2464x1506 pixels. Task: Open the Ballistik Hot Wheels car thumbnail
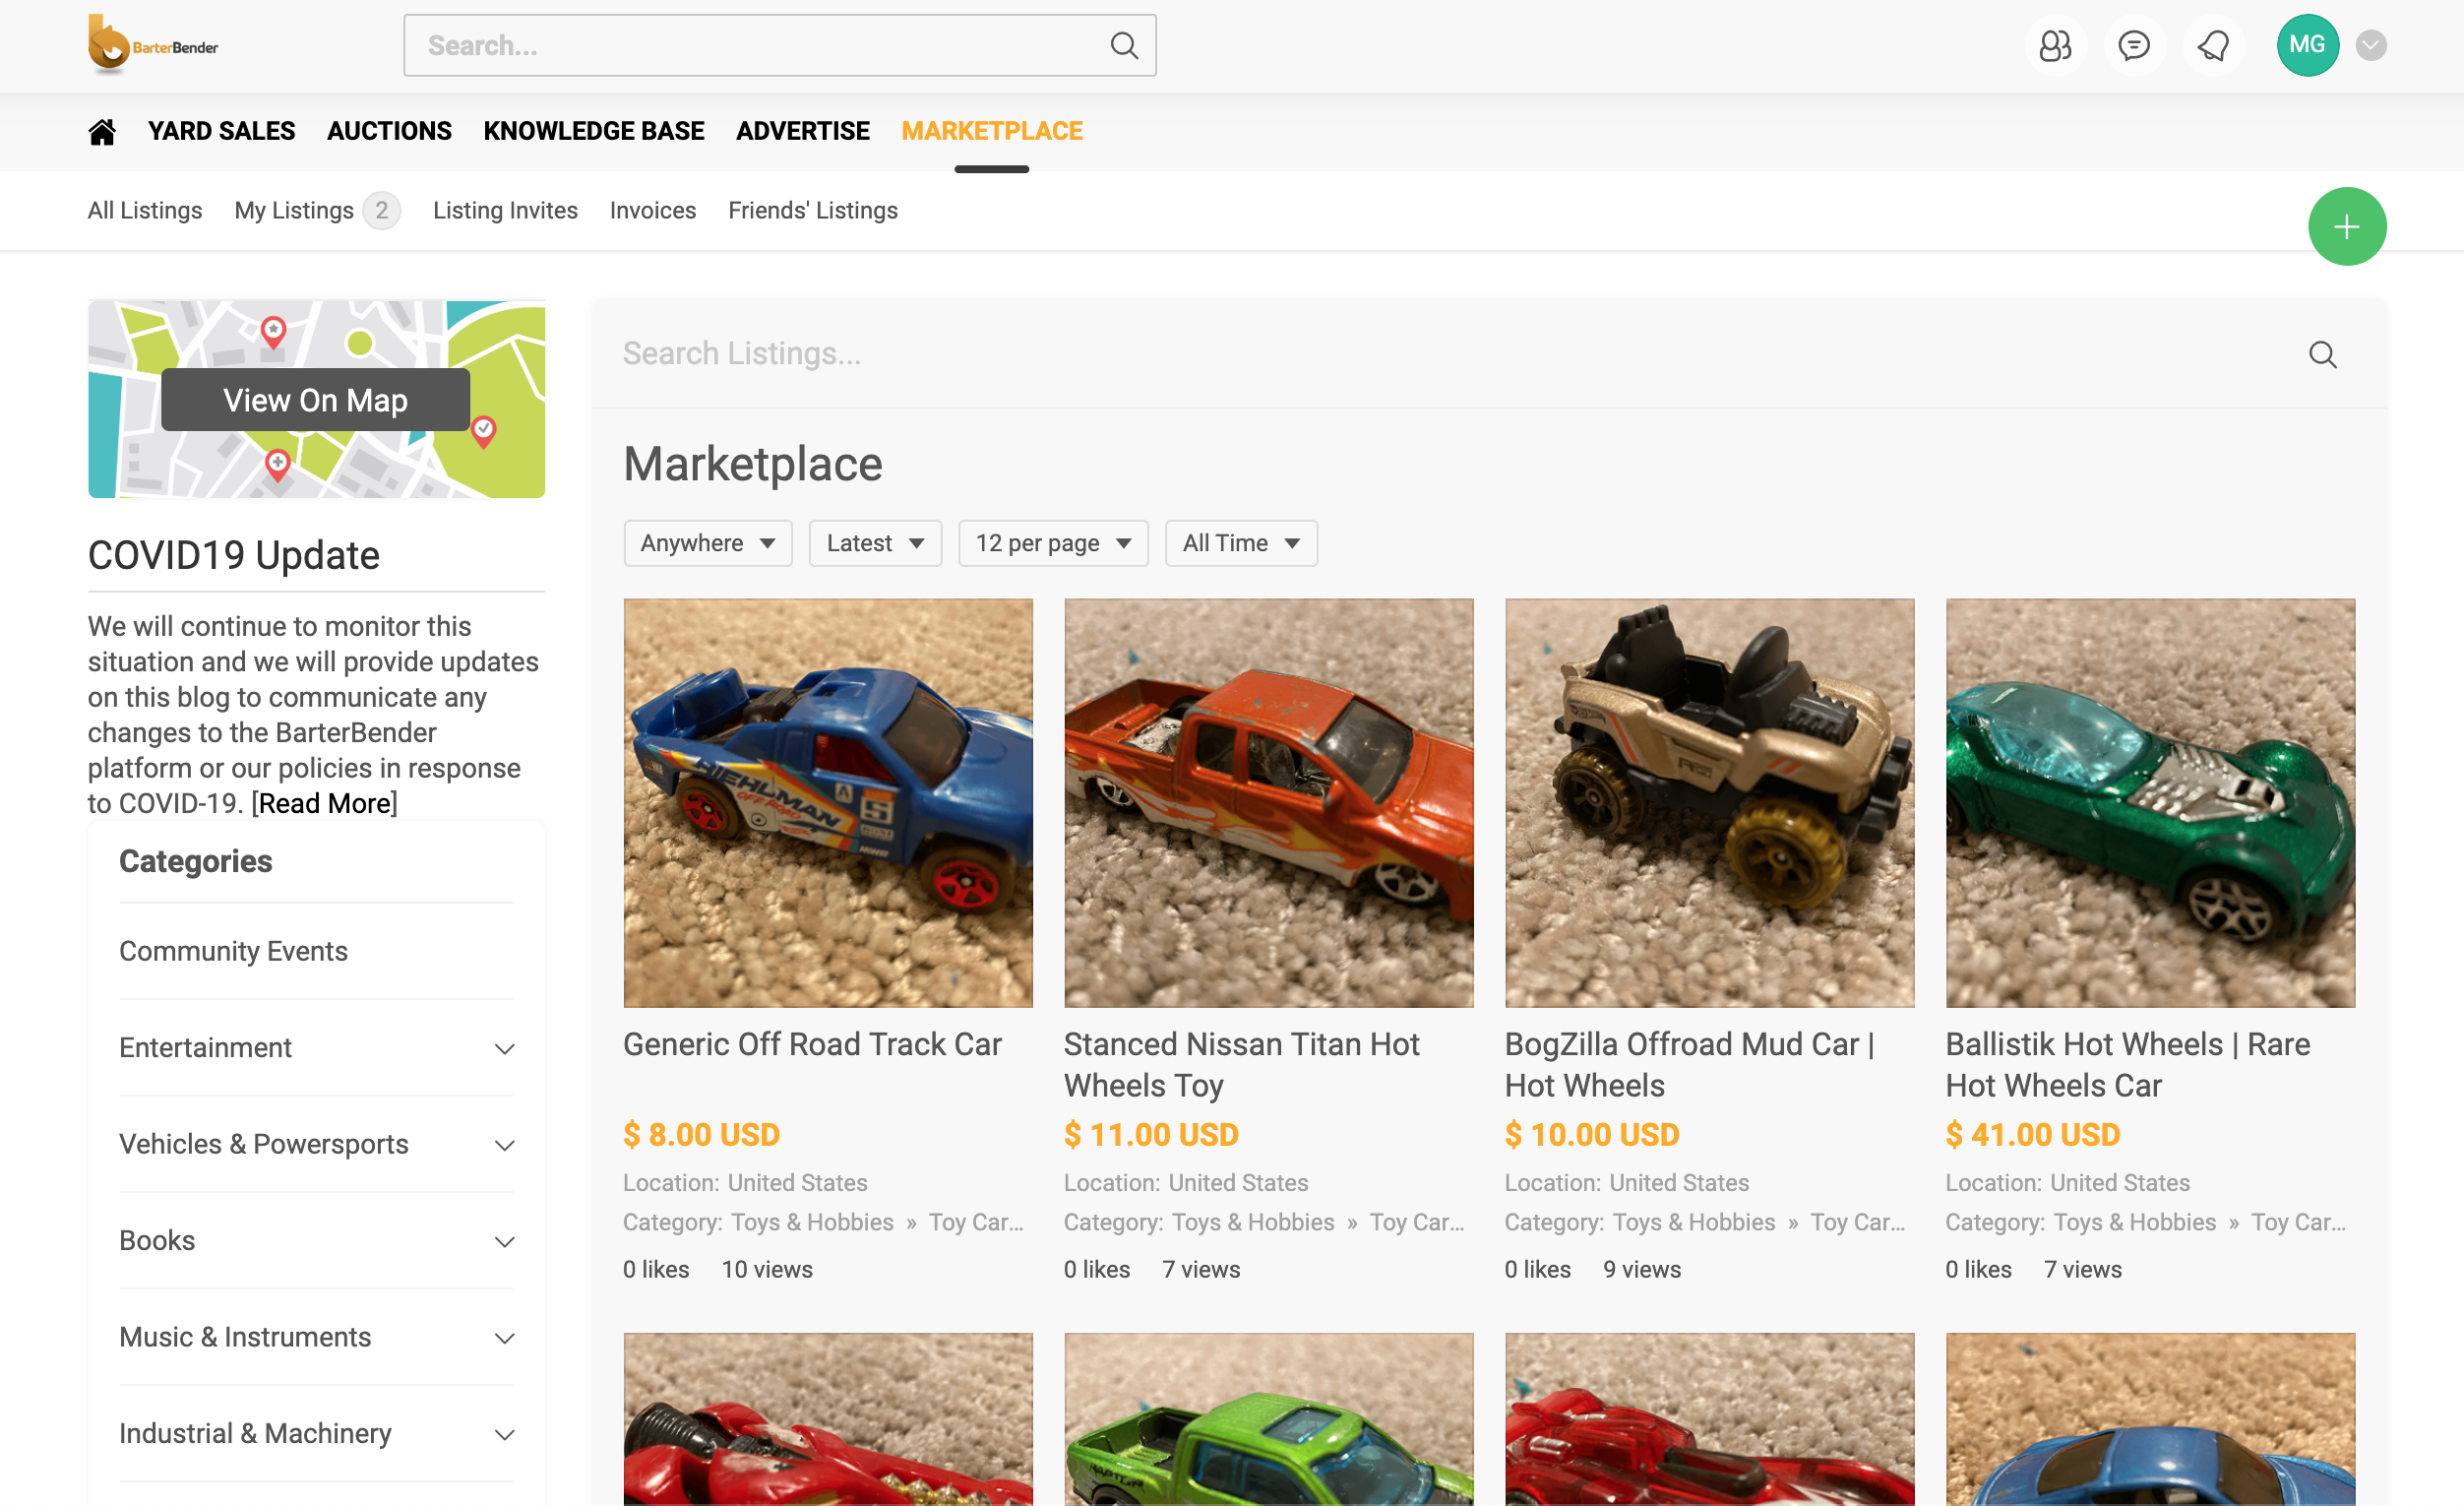[x=2149, y=802]
